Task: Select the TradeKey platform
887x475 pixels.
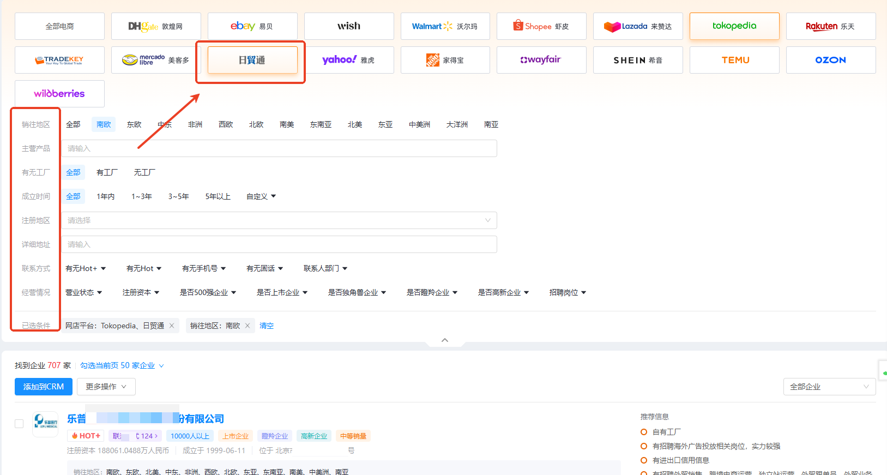Action: 59,60
